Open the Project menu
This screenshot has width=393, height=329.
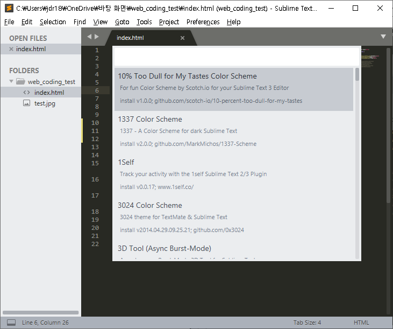pos(169,22)
